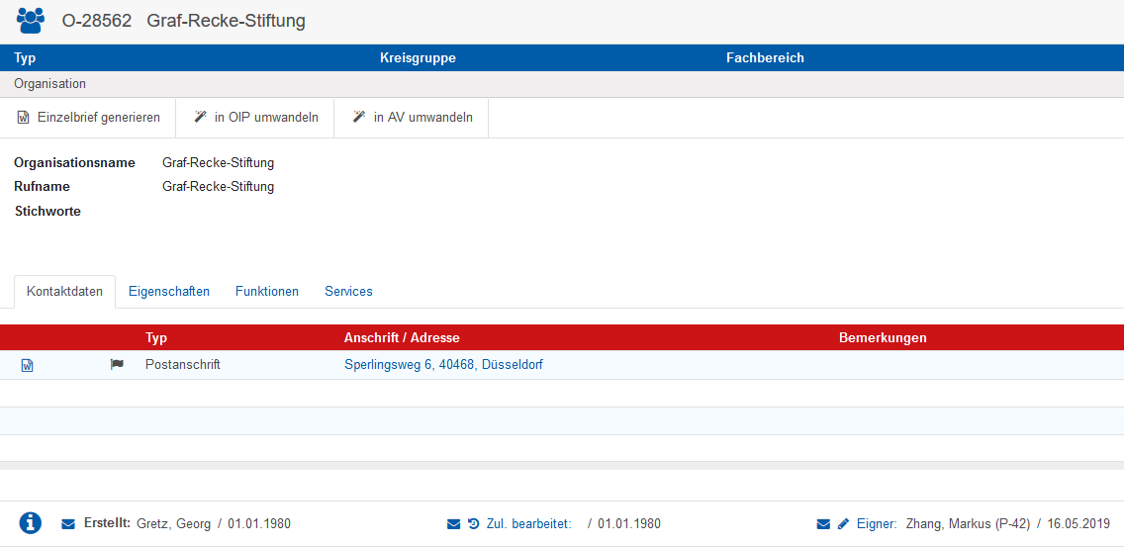The height and width of the screenshot is (547, 1124).
Task: Click the organisation group icon in header
Action: pos(31,20)
